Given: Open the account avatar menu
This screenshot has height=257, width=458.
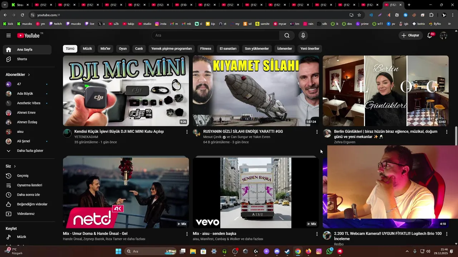Looking at the screenshot, I should tap(443, 35).
